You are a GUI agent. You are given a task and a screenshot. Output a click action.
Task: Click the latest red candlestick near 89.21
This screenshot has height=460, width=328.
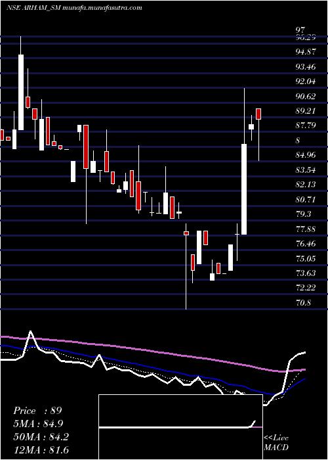coord(258,114)
